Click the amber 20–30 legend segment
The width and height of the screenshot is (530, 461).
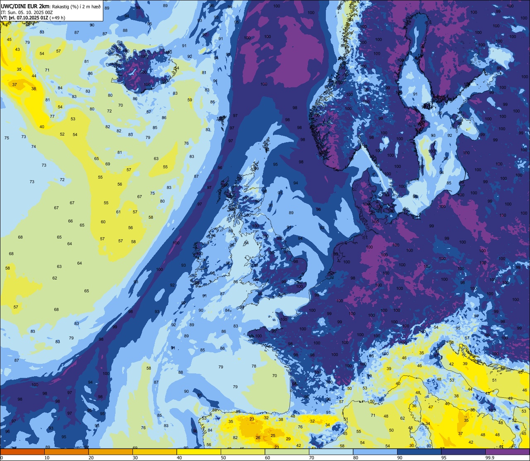(111, 451)
